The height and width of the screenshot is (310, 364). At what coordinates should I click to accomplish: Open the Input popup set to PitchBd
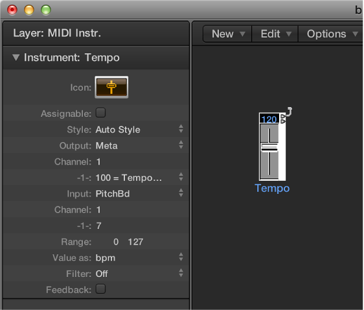click(x=139, y=193)
